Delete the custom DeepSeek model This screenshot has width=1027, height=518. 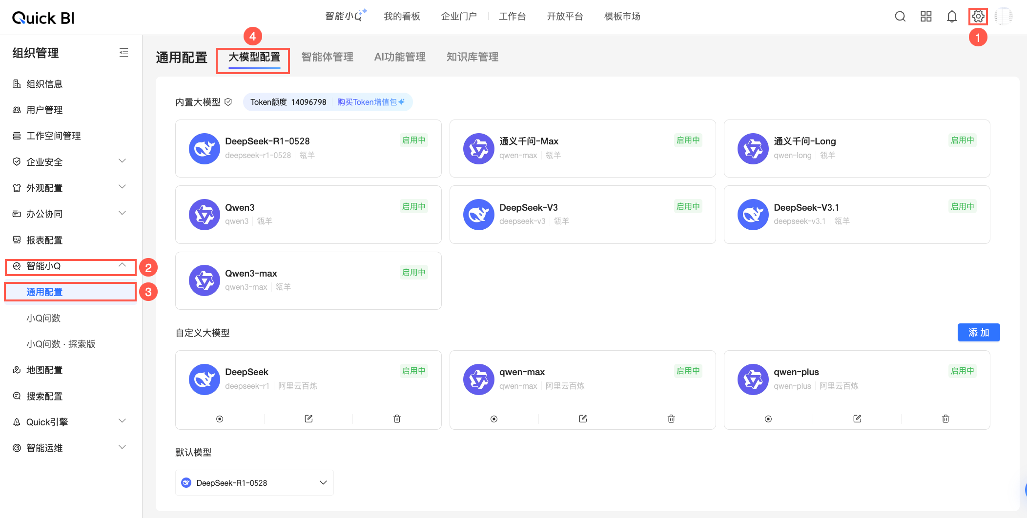click(x=397, y=418)
